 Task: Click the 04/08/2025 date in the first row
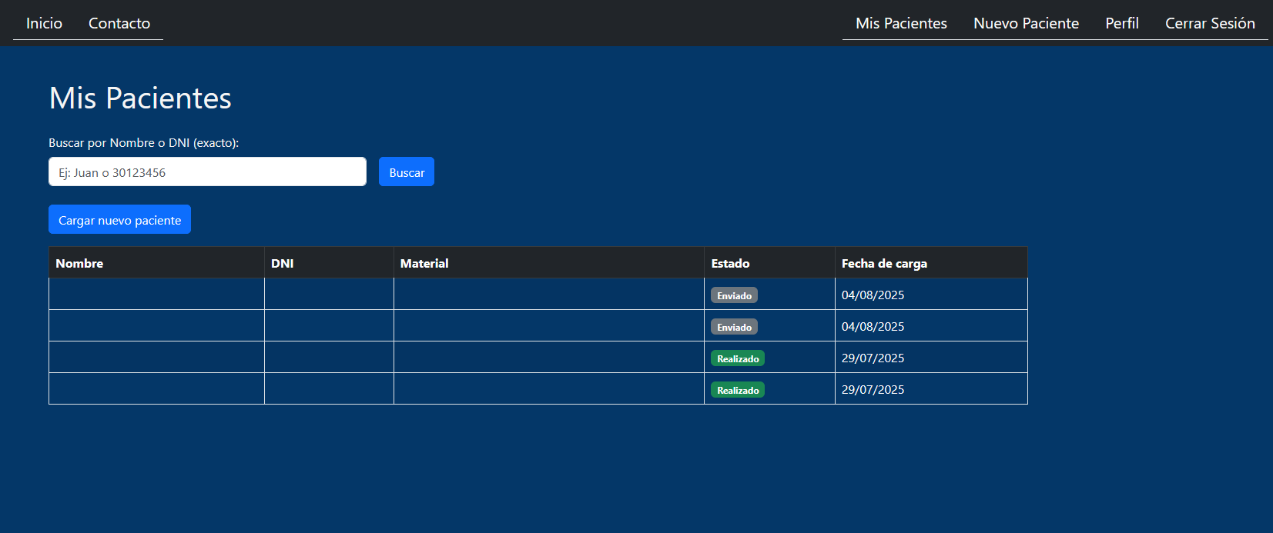tap(873, 295)
